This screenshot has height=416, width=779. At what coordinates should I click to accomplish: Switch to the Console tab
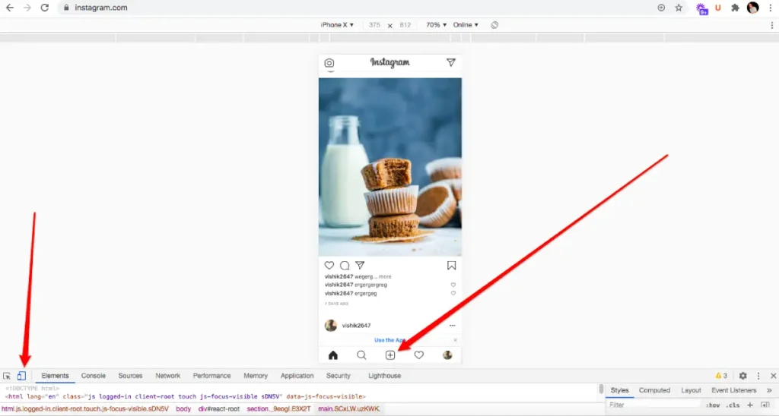click(x=94, y=376)
